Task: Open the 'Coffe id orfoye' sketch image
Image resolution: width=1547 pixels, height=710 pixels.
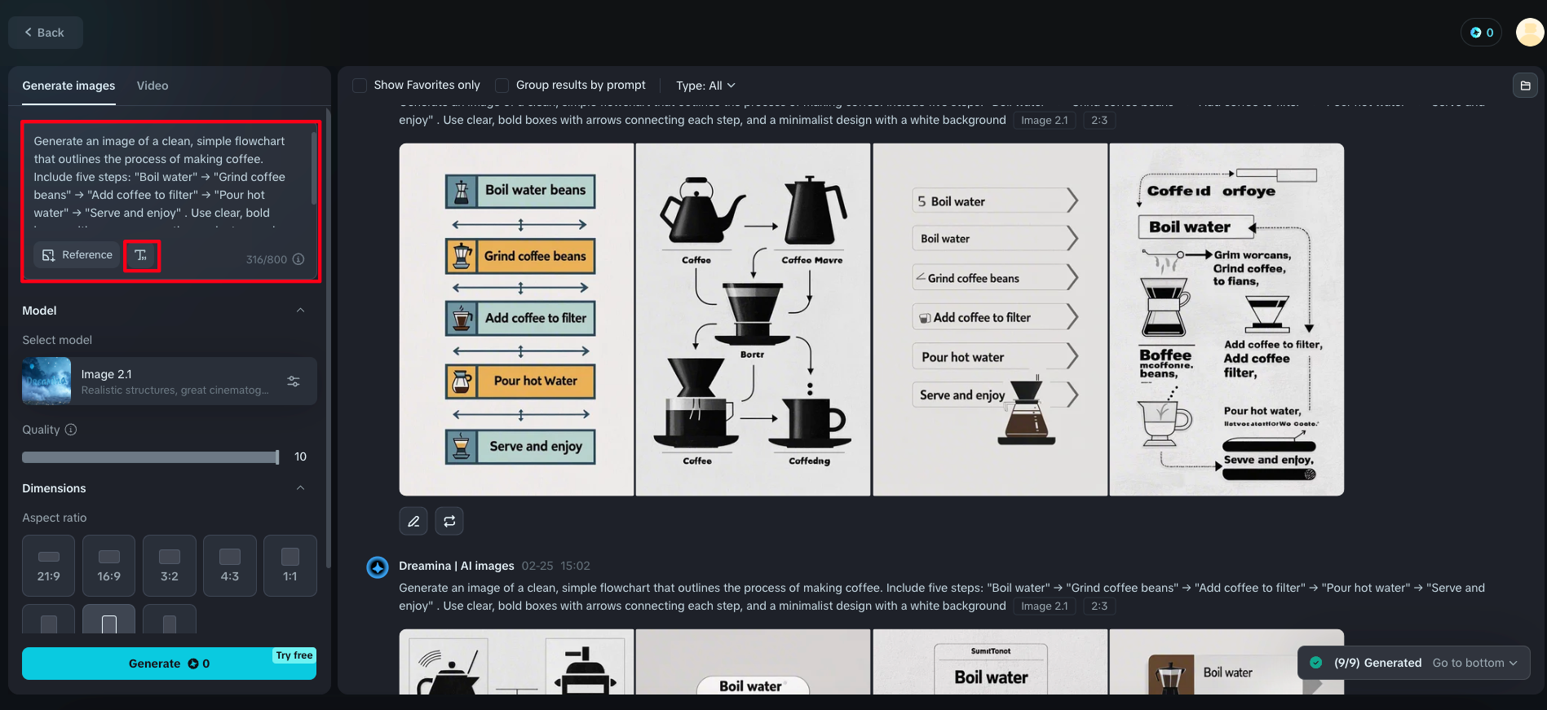Action: pos(1227,320)
